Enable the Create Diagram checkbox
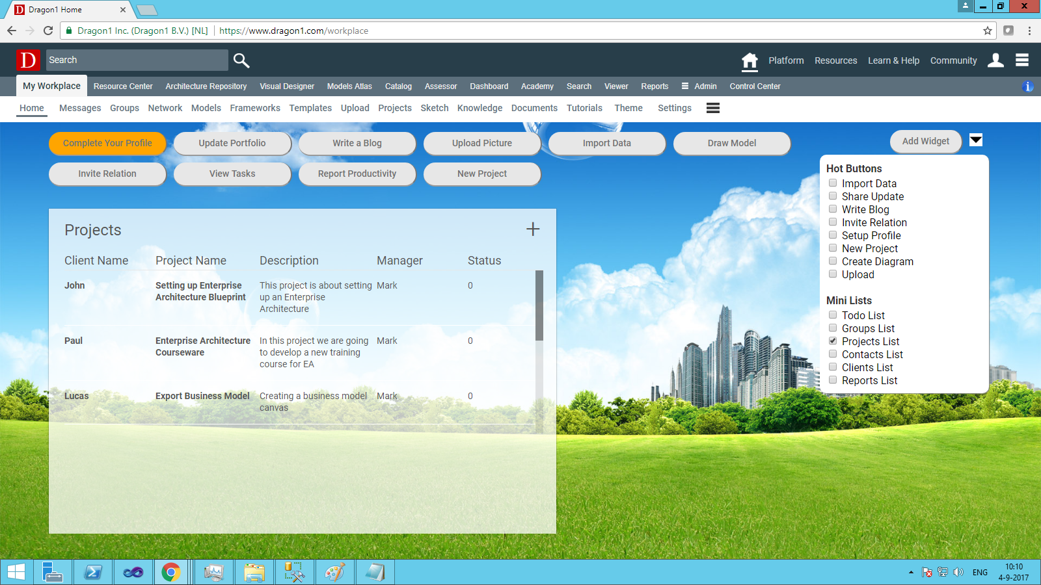This screenshot has width=1041, height=585. click(833, 261)
